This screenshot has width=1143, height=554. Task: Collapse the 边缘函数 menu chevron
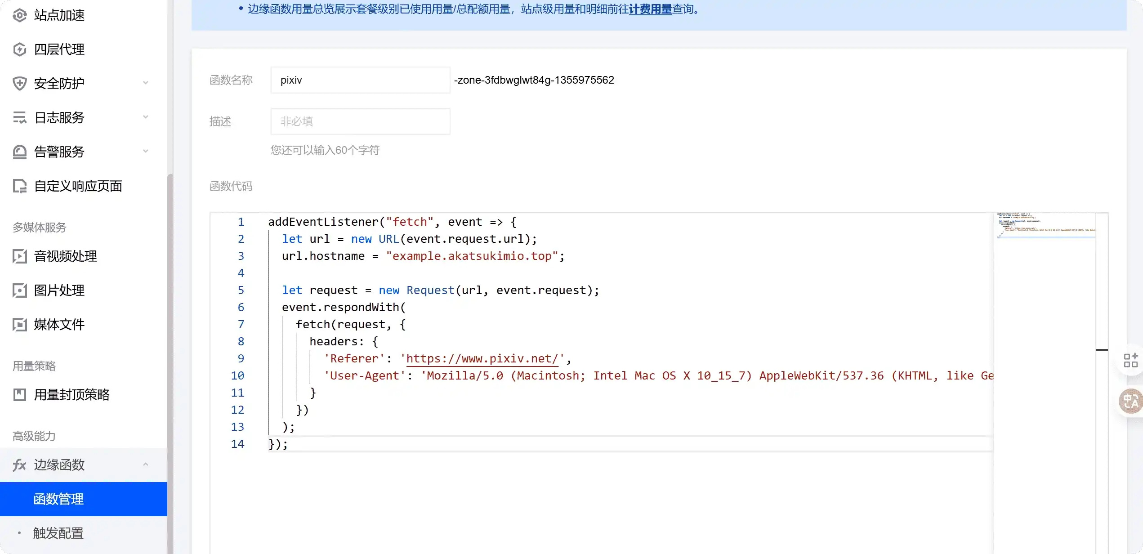pyautogui.click(x=145, y=465)
